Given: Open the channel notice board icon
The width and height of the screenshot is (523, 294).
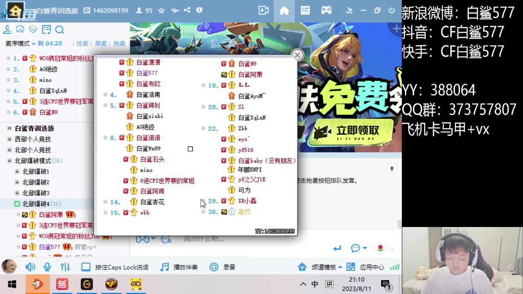Looking at the screenshot, I should pos(47,29).
